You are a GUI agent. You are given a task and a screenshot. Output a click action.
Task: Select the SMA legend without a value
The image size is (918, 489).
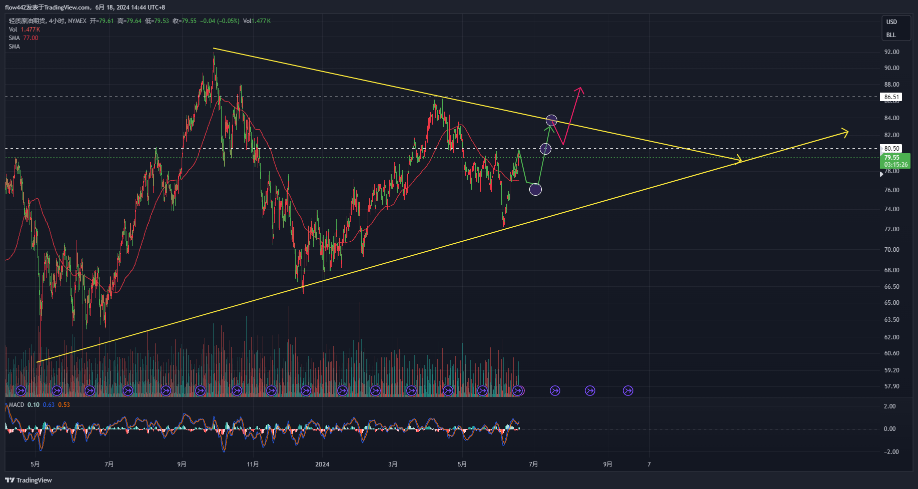[x=15, y=47]
